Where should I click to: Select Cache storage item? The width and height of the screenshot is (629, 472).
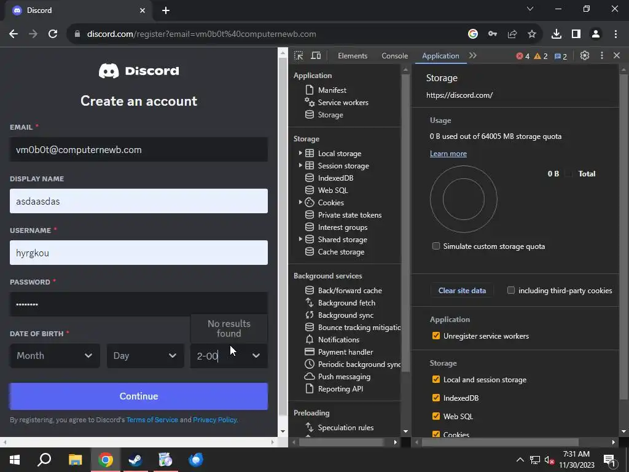click(x=341, y=252)
